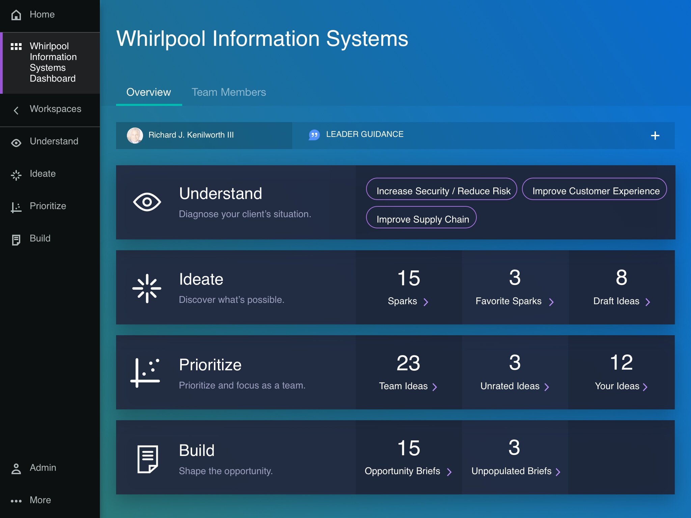This screenshot has height=518, width=691.
Task: Select the Increase Security / Reduce Risk tag
Action: 441,189
